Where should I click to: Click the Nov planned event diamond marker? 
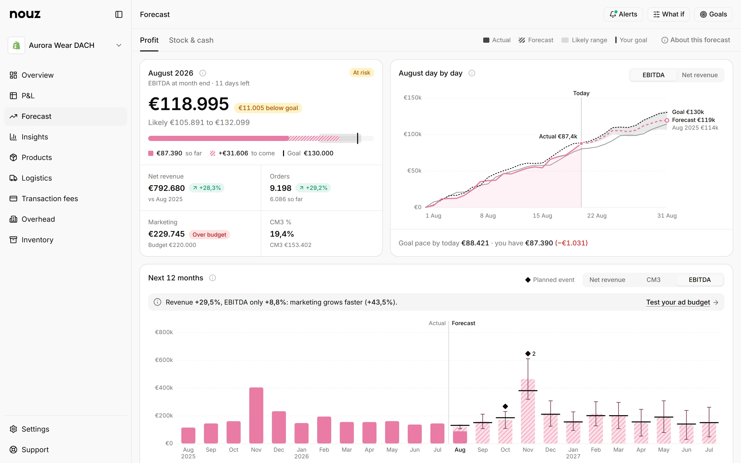[528, 354]
